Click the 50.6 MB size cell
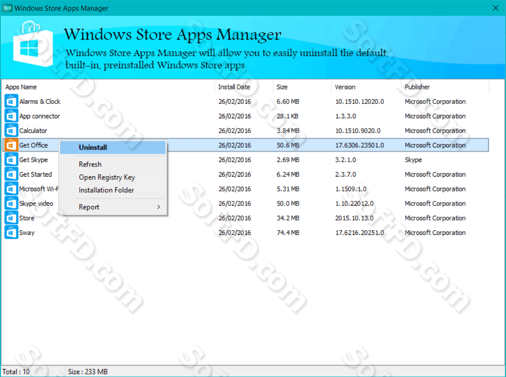 pyautogui.click(x=288, y=145)
